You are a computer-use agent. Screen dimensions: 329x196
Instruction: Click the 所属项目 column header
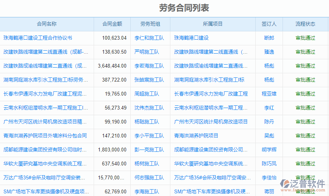point(213,24)
